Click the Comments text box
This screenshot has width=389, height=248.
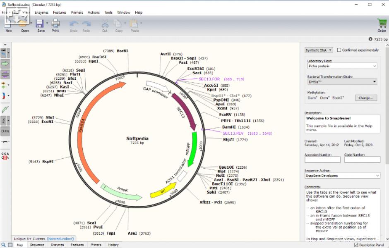(x=342, y=215)
